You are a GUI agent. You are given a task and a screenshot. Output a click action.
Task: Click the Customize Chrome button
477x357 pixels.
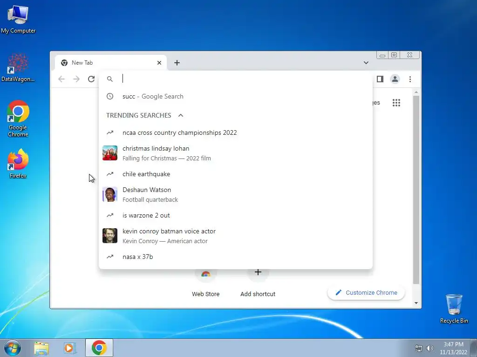coord(366,293)
